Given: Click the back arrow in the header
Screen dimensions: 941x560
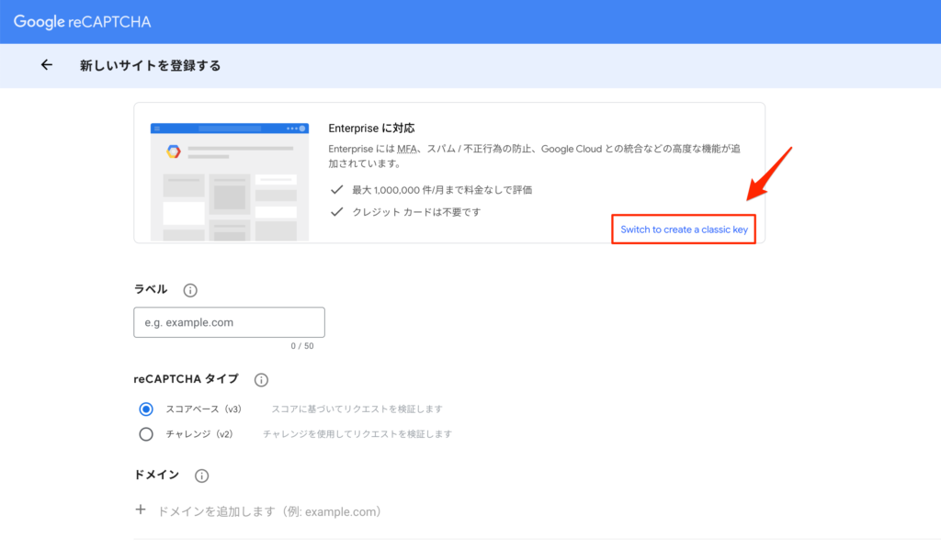Looking at the screenshot, I should [47, 65].
